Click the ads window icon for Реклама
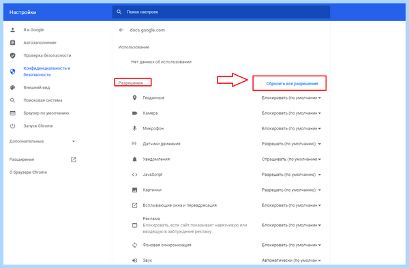 tap(134, 225)
